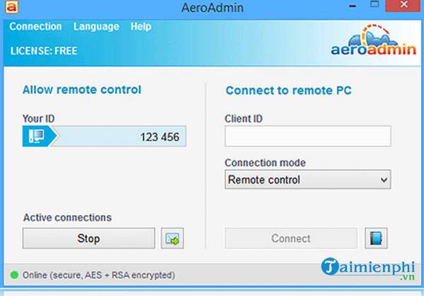The height and width of the screenshot is (296, 424).
Task: Open the address book icon button
Action: tap(376, 238)
